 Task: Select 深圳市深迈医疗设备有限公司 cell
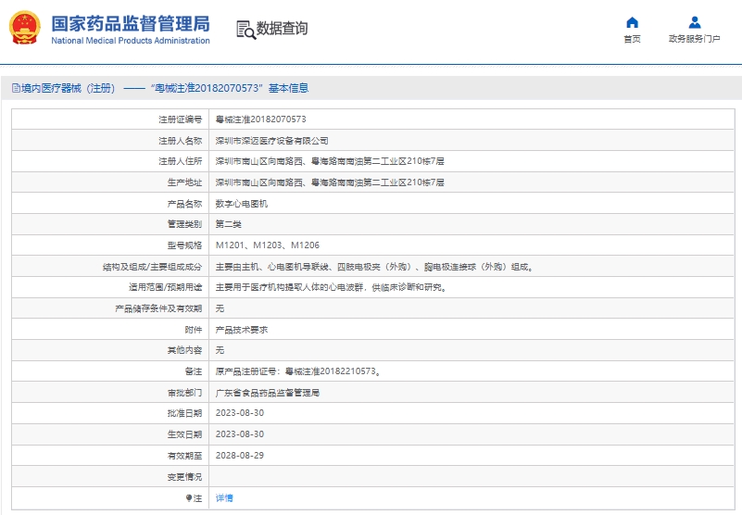pos(271,141)
